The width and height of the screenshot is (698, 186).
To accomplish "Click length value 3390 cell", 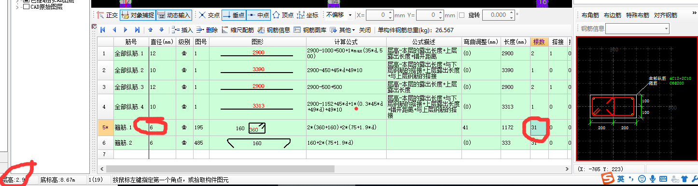I will click(516, 70).
